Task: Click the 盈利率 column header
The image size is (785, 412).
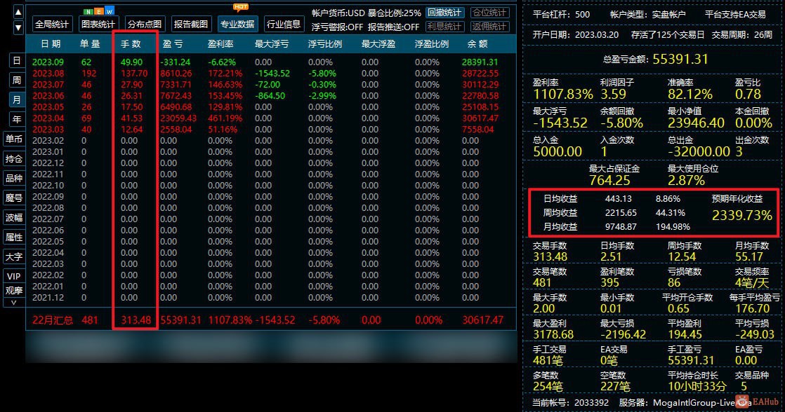Action: point(220,44)
